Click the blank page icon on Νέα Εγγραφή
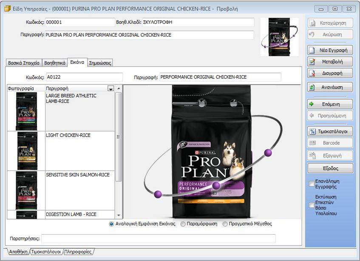This screenshot has width=360, height=261. (312, 50)
